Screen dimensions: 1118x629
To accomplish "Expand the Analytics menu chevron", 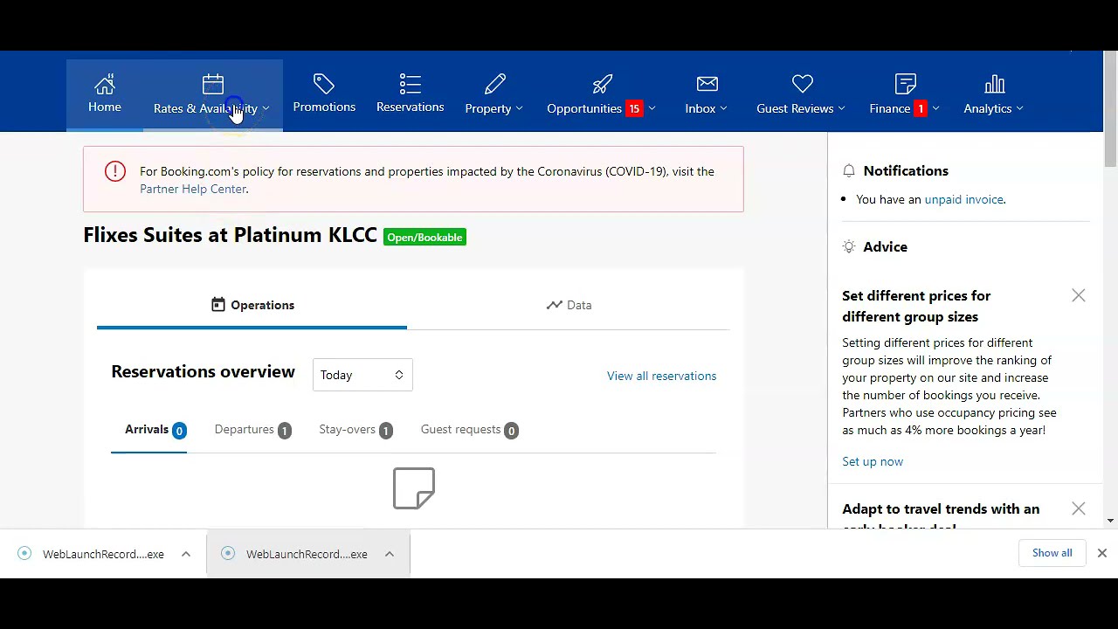I will click(1019, 108).
